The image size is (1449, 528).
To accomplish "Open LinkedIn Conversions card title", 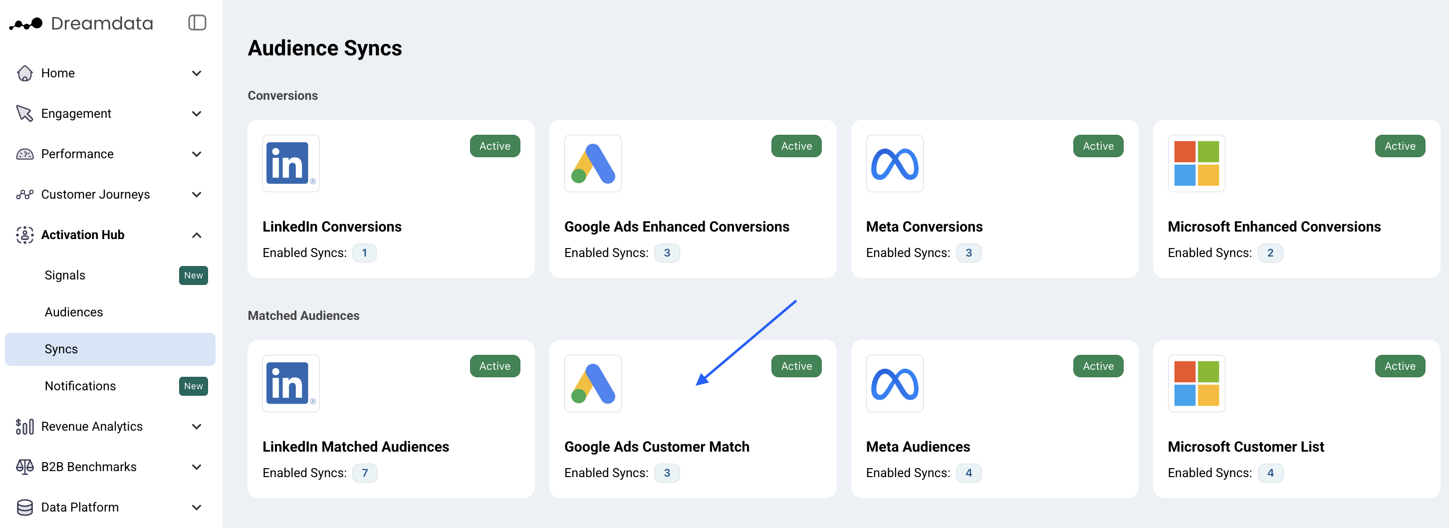I will [x=332, y=227].
